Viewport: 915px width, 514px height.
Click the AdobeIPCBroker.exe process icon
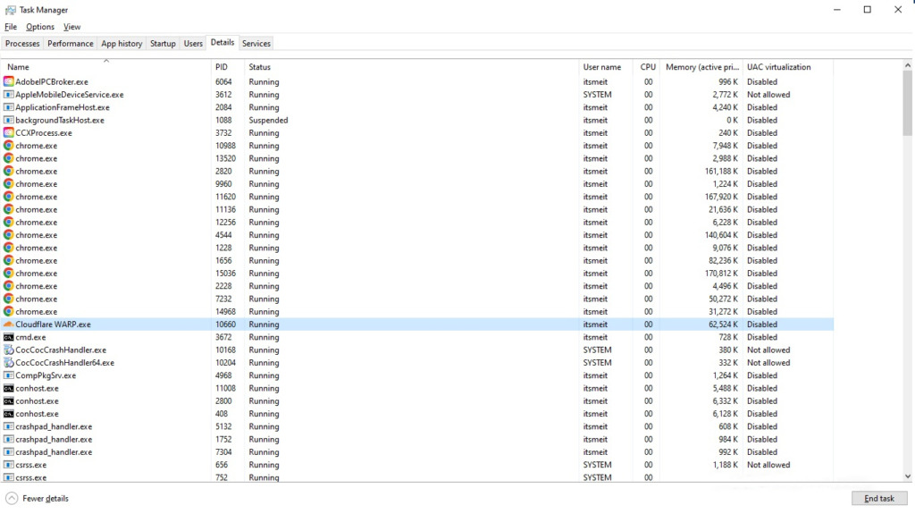9,81
